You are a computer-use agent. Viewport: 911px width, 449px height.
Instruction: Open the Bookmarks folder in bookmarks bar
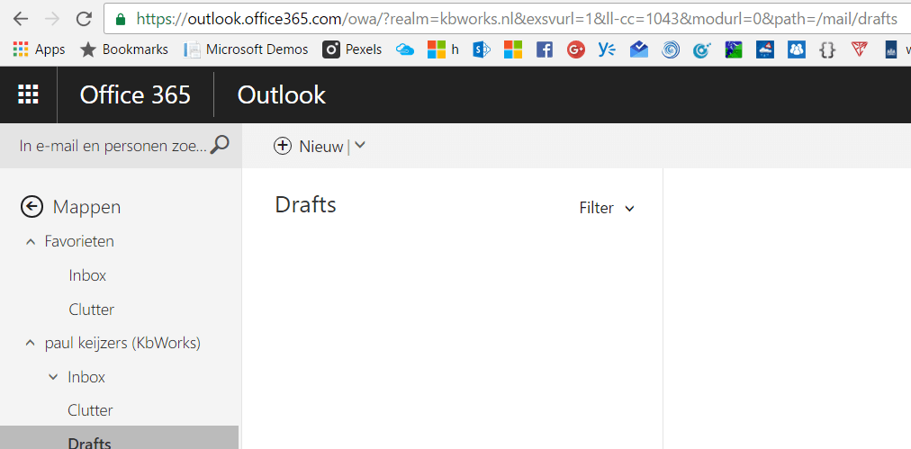(x=124, y=49)
